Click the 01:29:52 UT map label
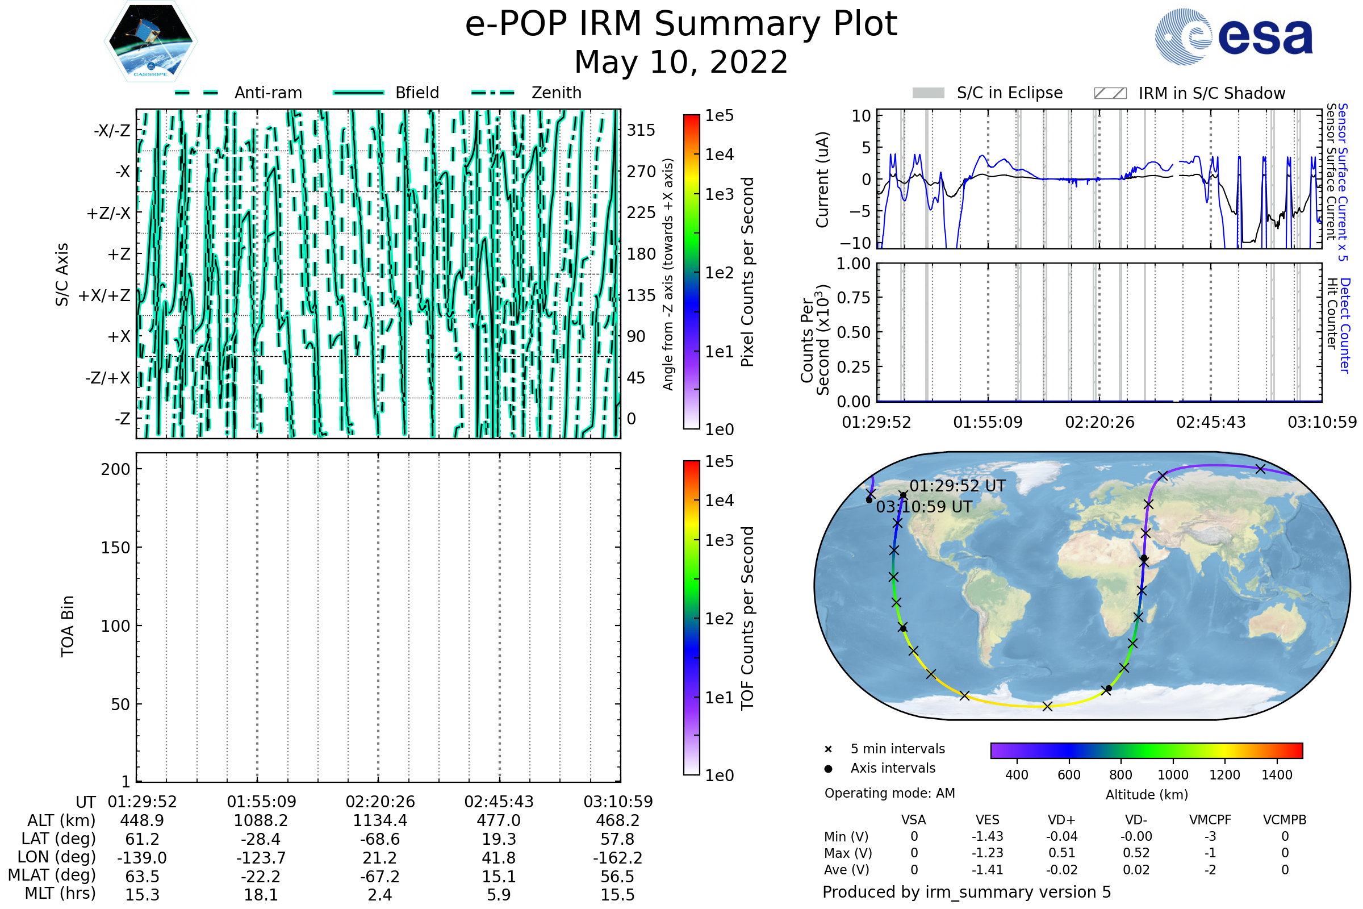 [x=958, y=486]
